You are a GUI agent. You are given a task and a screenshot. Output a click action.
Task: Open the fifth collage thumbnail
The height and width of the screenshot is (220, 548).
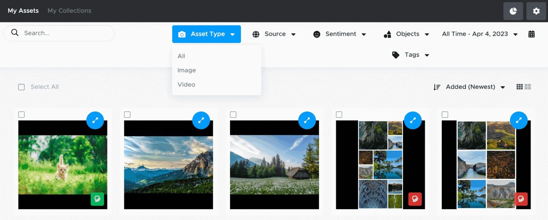[x=486, y=165]
